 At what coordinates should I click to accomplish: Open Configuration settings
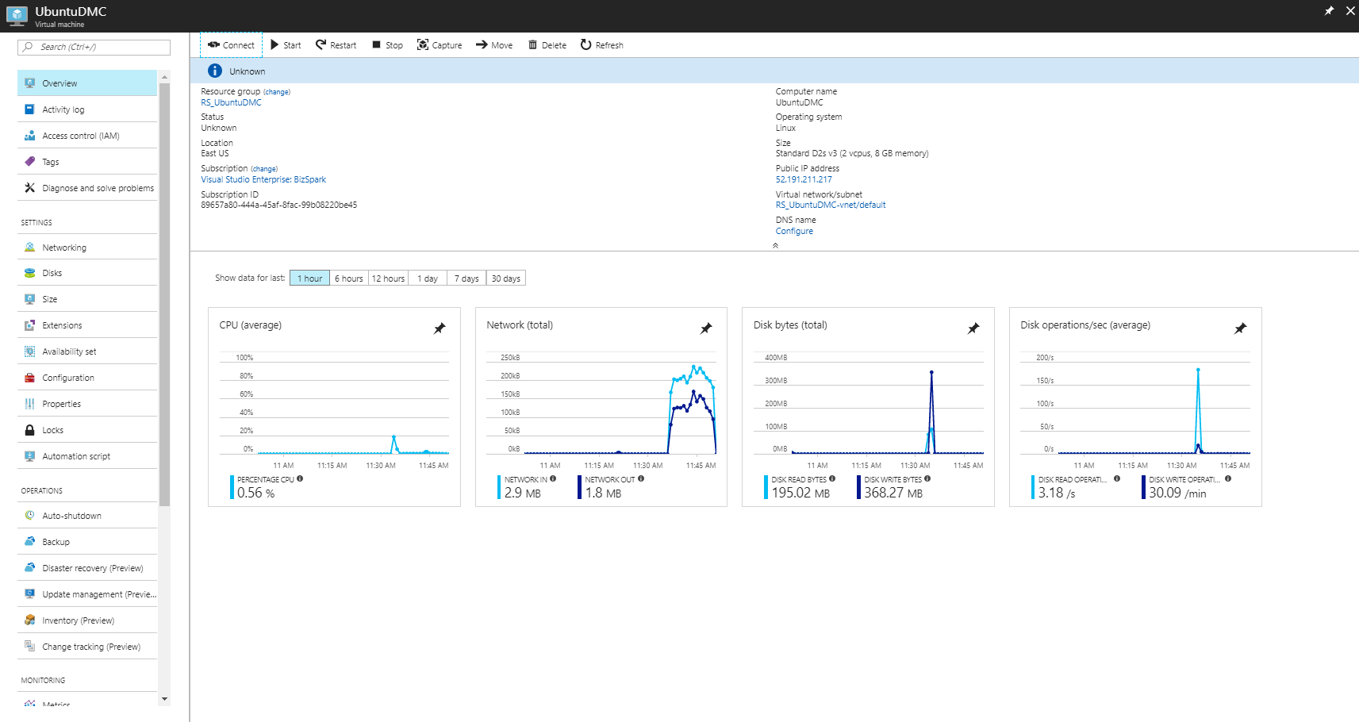(x=87, y=378)
